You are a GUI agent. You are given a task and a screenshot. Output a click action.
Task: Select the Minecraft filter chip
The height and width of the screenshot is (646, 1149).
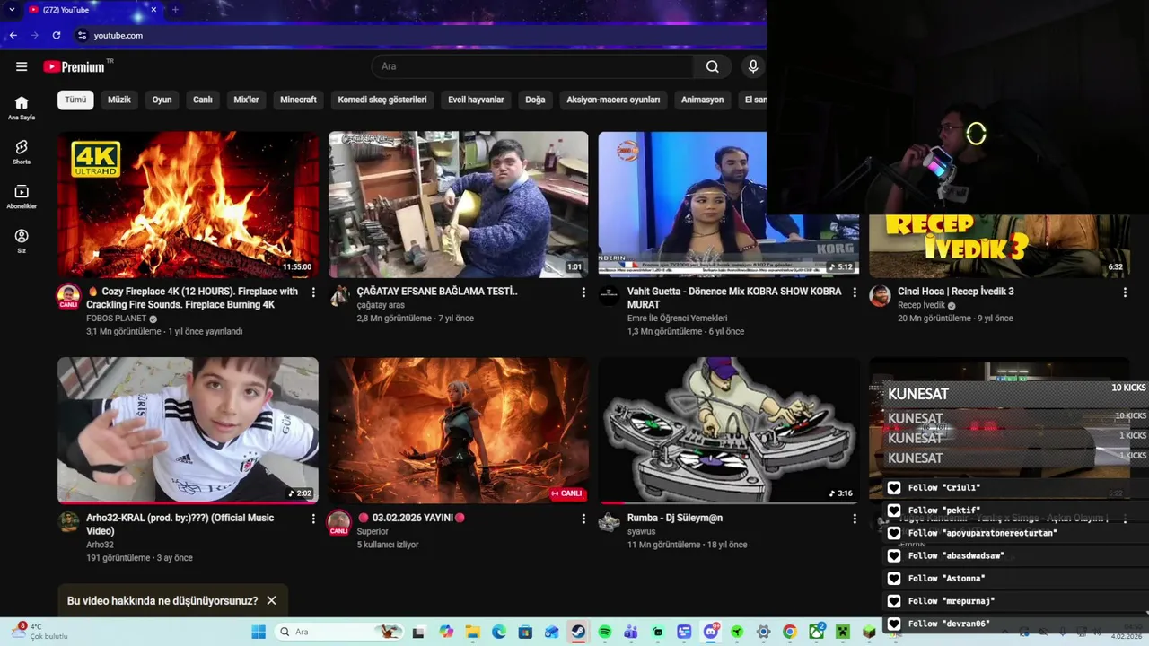298,100
